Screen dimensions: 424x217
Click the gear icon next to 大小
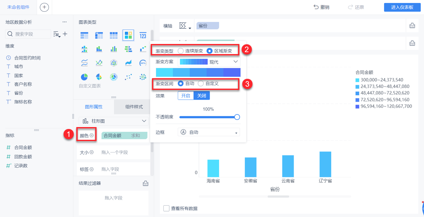pyautogui.click(x=92, y=152)
